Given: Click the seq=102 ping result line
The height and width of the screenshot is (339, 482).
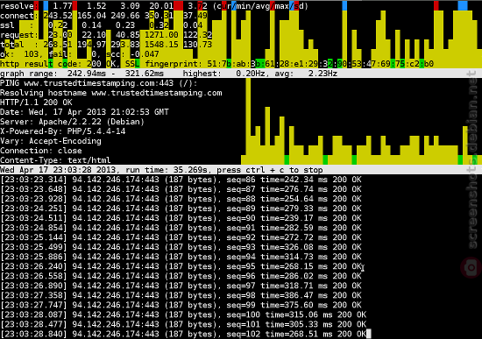Looking at the screenshot, I should (183, 334).
